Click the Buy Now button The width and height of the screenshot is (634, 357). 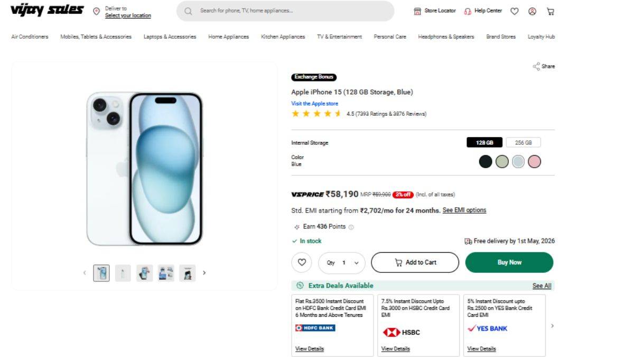click(509, 262)
